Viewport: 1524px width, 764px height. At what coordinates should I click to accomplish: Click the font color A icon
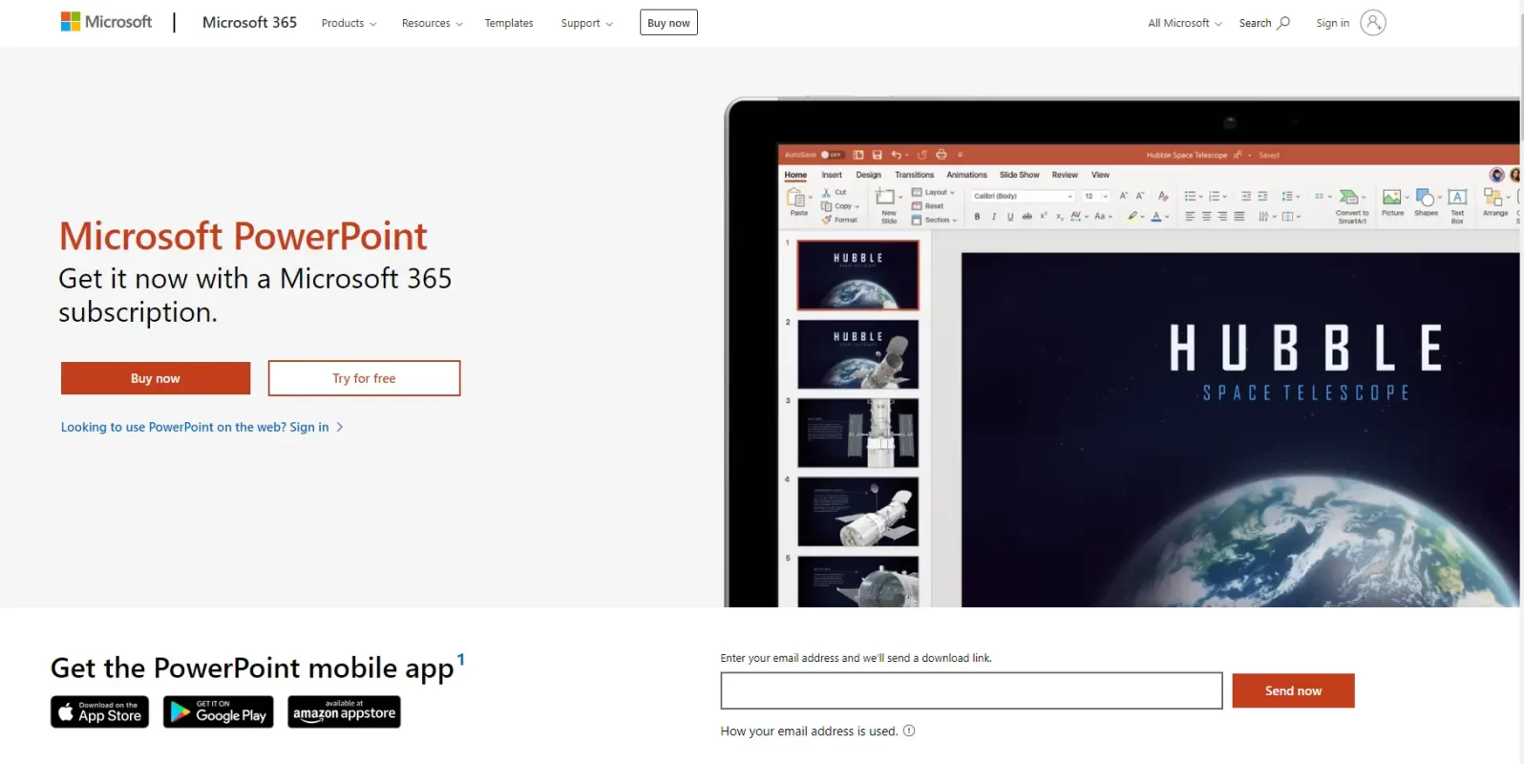1156,217
